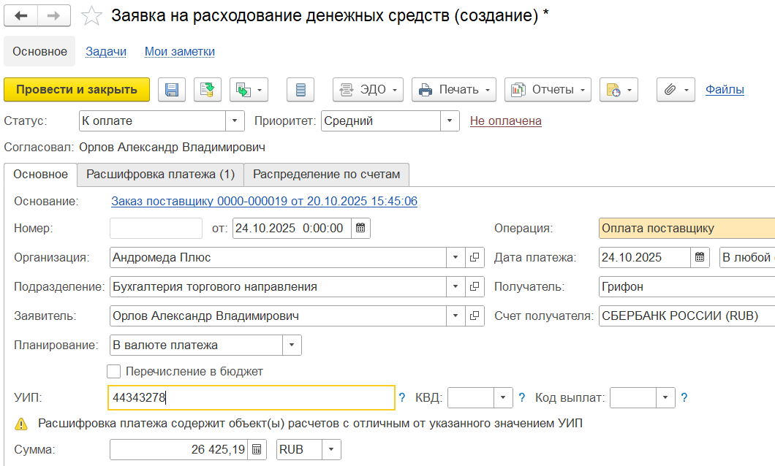Open the paperclip attachments menu
The width and height of the screenshot is (775, 466).
pos(677,90)
